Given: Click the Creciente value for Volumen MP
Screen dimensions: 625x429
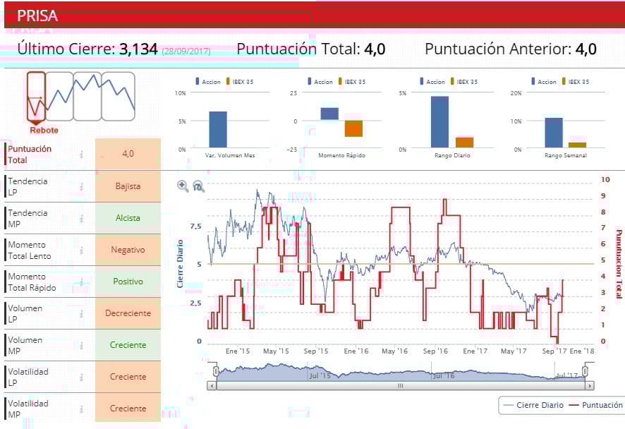Looking at the screenshot, I should click(128, 345).
